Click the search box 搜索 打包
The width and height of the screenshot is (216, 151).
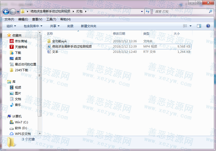pyautogui.click(x=181, y=12)
